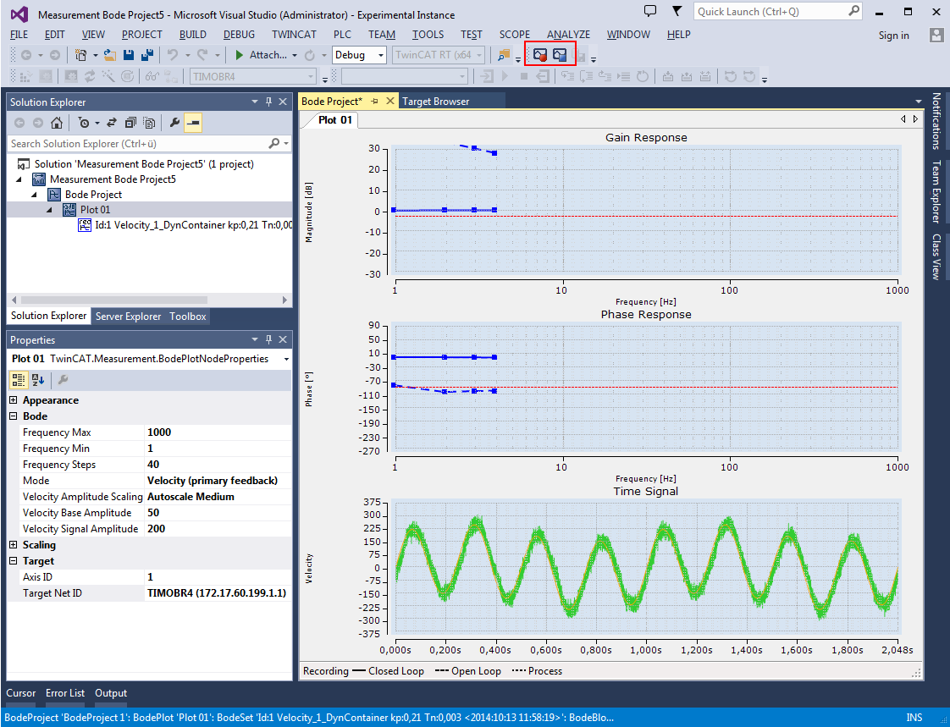Click the Quick Launch search field
Image resolution: width=950 pixels, height=727 pixels.
(x=769, y=12)
